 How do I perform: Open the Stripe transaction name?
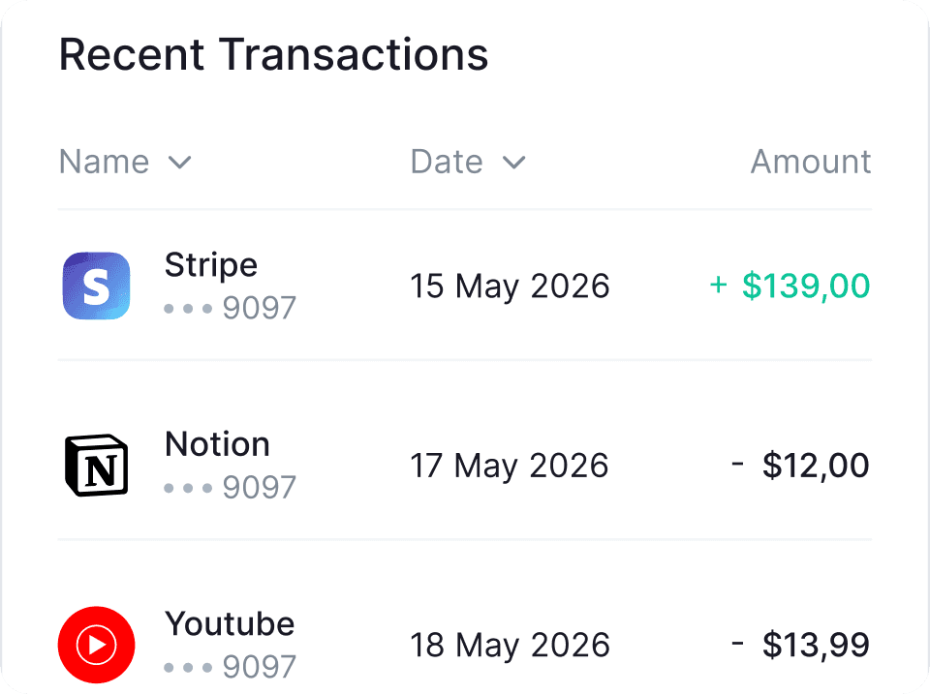(x=211, y=264)
